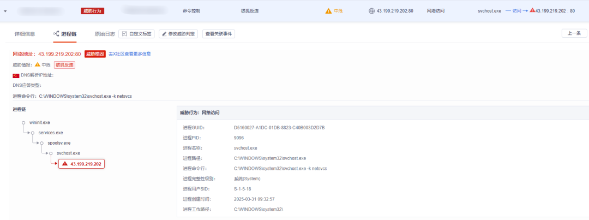Click the China flag icon near DNS解析IP地址
This screenshot has height=220, width=589.
(x=16, y=75)
